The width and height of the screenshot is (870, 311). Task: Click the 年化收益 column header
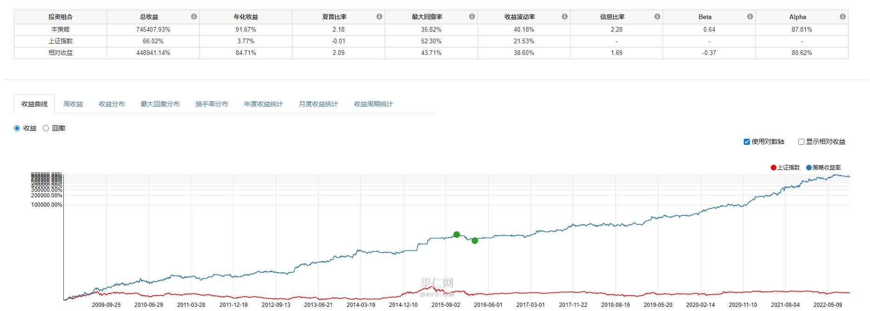246,17
